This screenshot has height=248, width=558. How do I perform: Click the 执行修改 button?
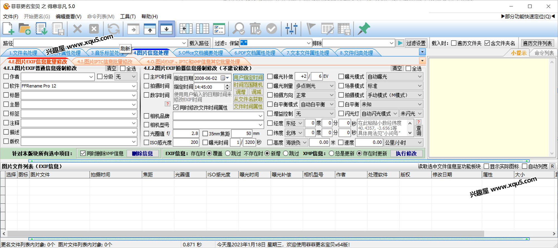(x=406, y=153)
